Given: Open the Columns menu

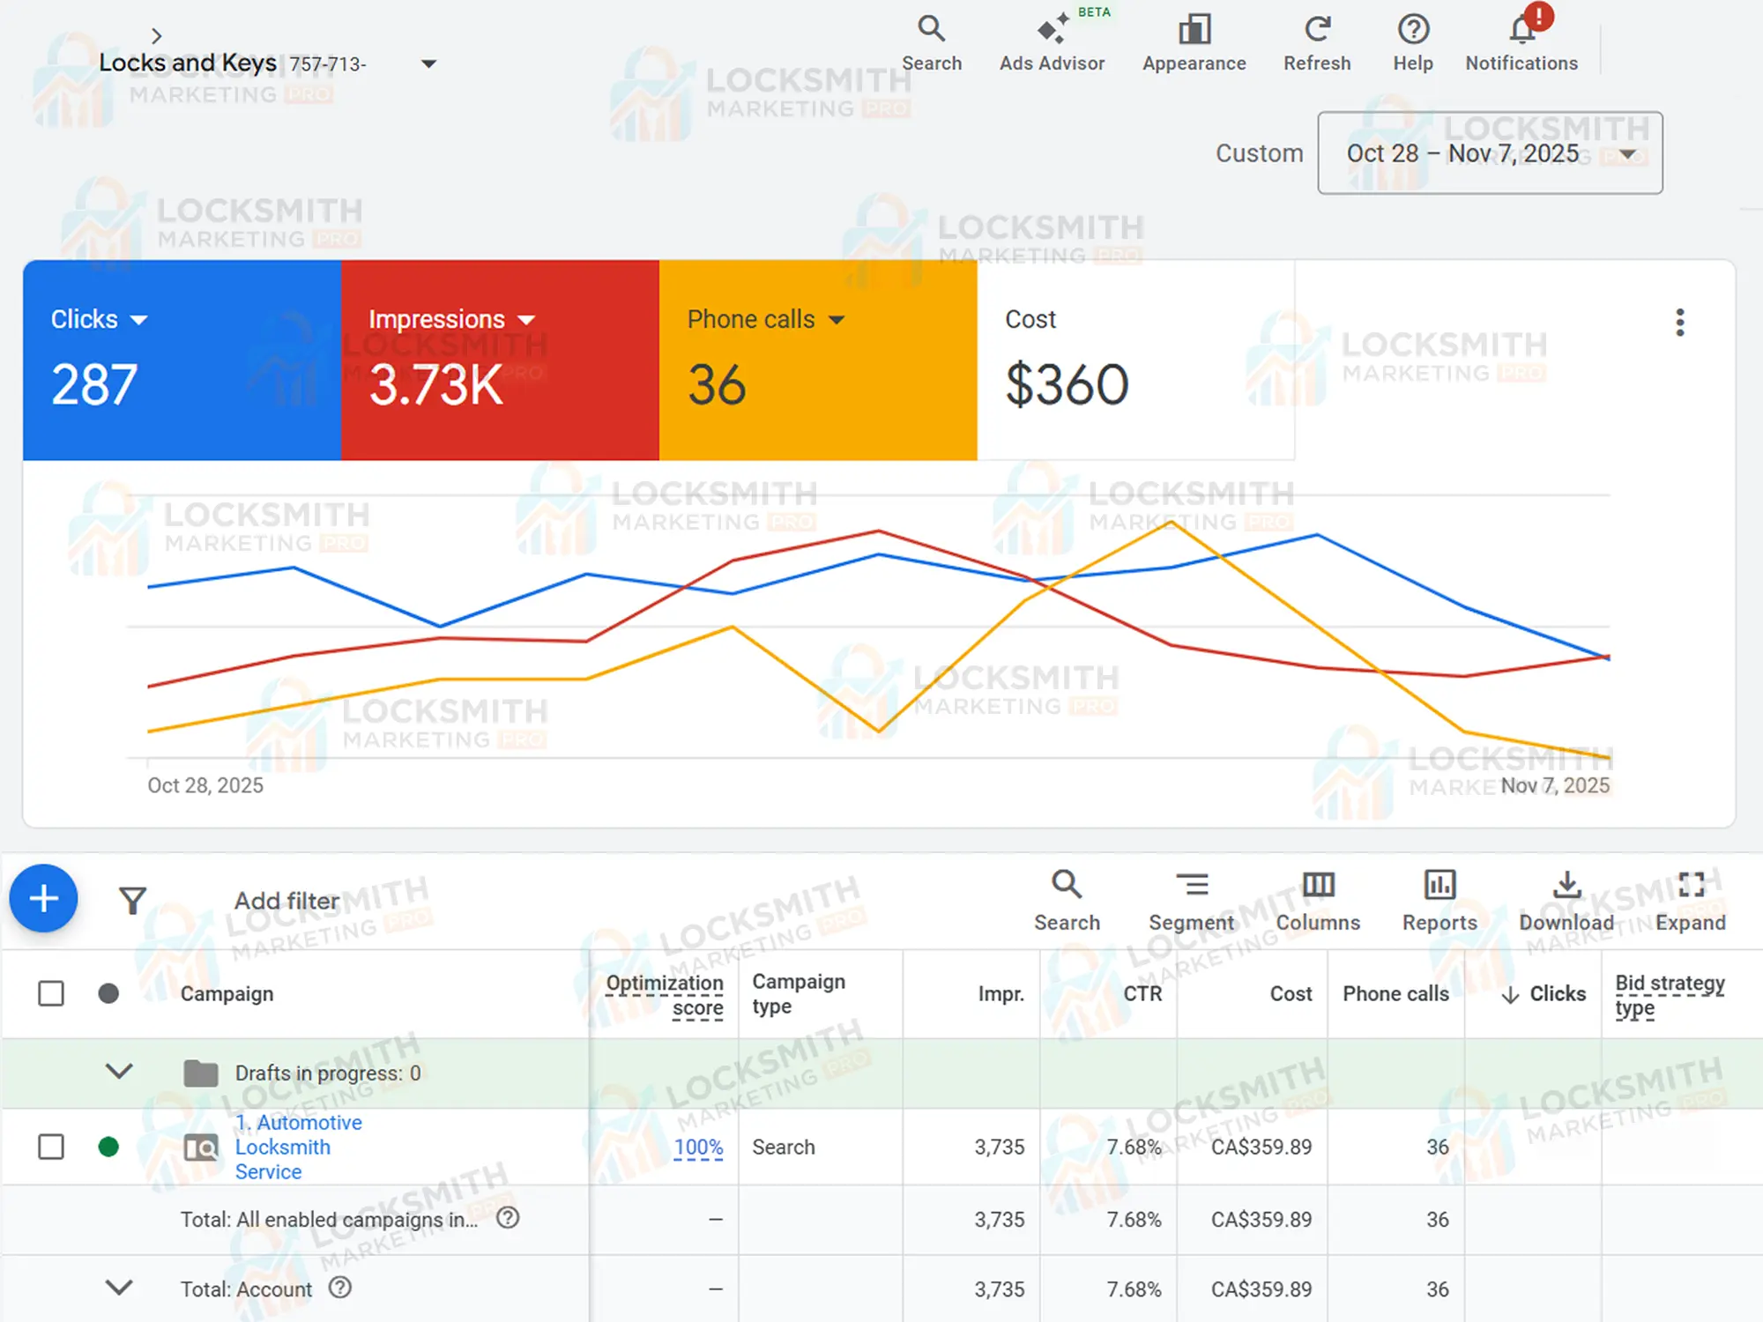Looking at the screenshot, I should 1317,899.
